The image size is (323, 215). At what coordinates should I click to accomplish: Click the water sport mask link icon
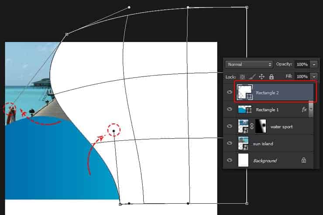click(x=253, y=126)
